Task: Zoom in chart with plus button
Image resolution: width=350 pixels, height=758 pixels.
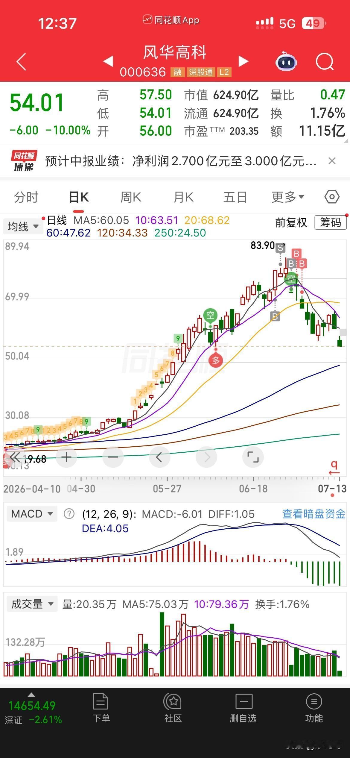Action: pos(66,457)
